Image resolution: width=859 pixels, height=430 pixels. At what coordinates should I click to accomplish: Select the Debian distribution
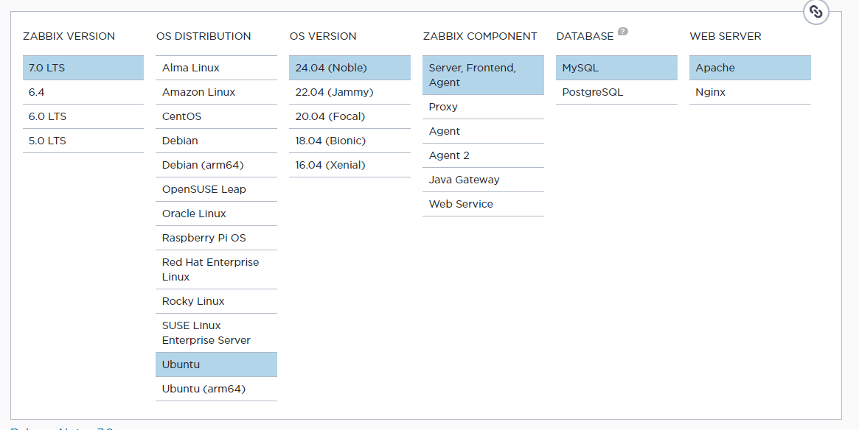215,141
